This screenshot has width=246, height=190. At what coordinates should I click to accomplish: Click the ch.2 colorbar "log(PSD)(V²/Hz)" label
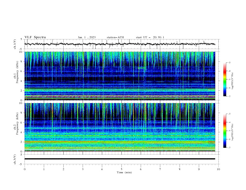(232, 132)
